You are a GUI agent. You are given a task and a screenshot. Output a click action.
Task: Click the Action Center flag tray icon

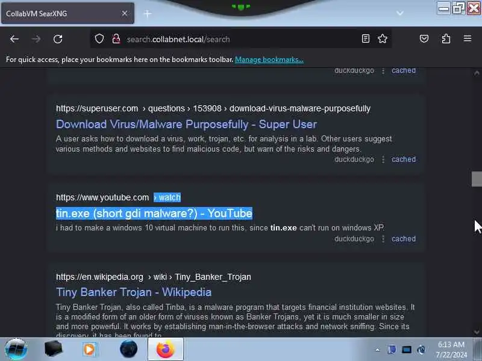pyautogui.click(x=392, y=350)
